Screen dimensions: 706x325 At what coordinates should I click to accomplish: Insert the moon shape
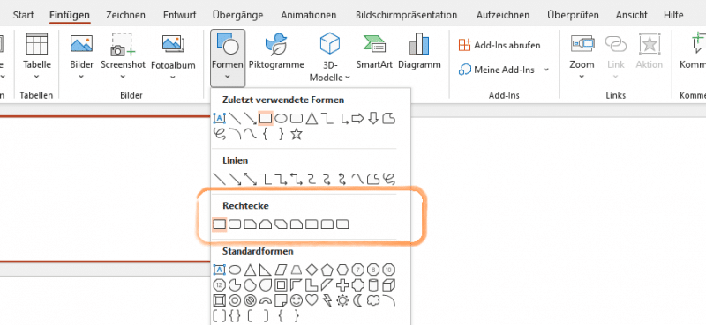pos(358,299)
